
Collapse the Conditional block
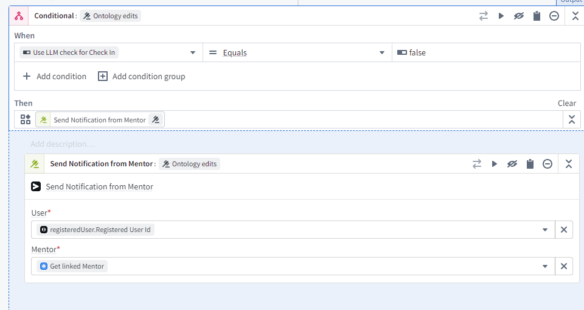click(575, 16)
